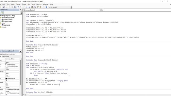Image resolution: width=171 pixels, height=96 pixels.
Task: Select Microsoft Excel Objects folder
Action: 8,18
